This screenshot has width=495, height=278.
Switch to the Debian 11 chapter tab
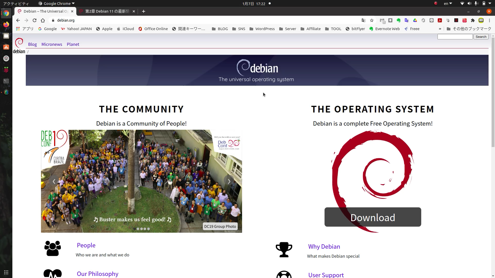coord(107,11)
